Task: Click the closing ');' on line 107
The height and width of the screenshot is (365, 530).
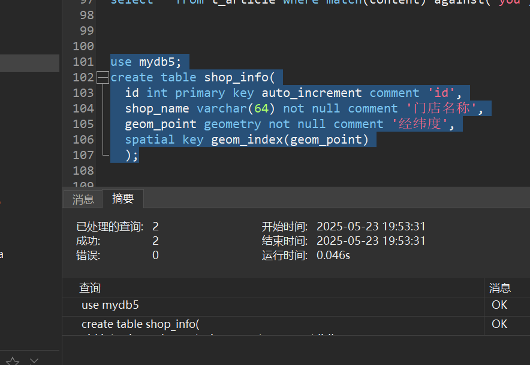Action: (131, 156)
